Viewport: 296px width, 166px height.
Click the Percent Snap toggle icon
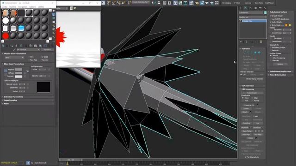pyautogui.click(x=119, y=3)
